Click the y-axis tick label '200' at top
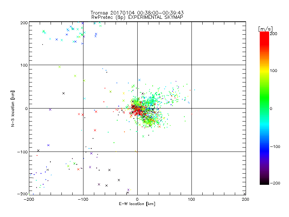 [24, 23]
